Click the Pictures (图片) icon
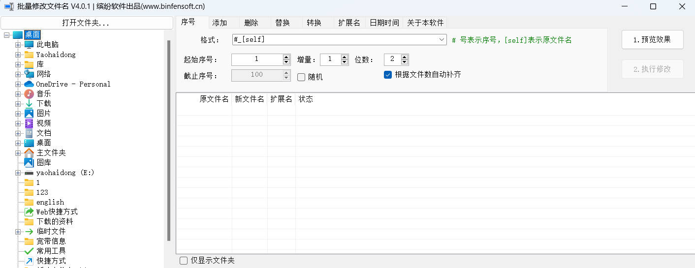The height and width of the screenshot is (268, 695). [x=29, y=114]
